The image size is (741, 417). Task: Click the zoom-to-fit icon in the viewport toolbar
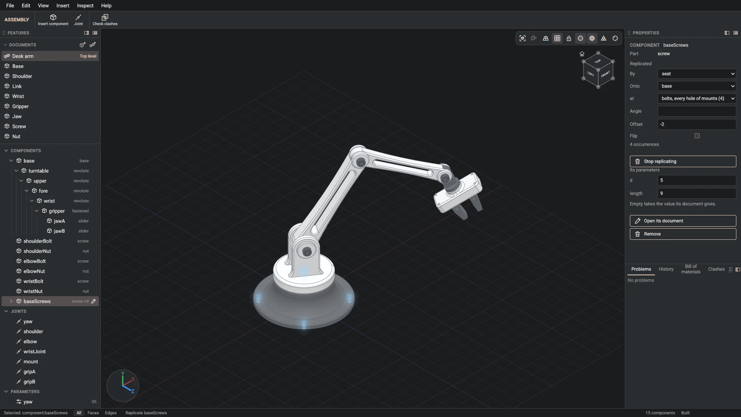pos(523,38)
